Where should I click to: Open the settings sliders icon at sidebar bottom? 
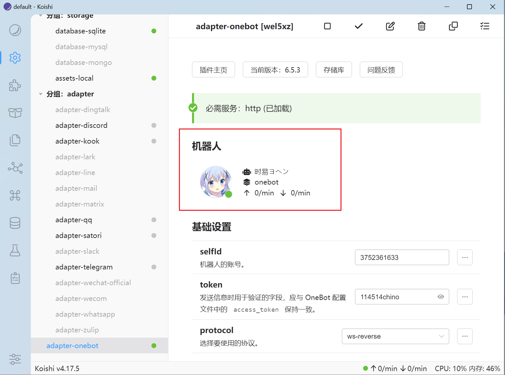point(15,359)
